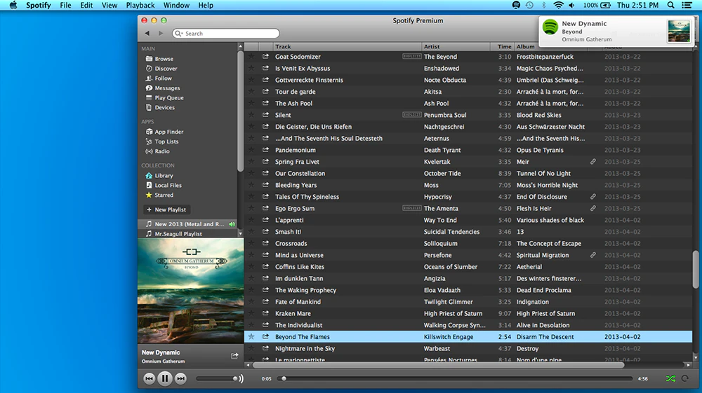Open the Window menu
This screenshot has width=702, height=393.
click(176, 6)
